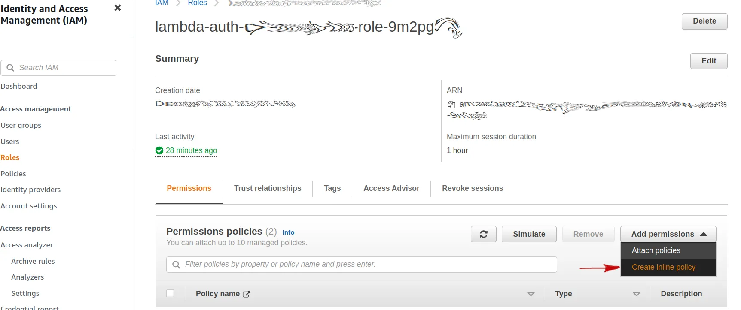Sort by Policy name column arrow
741x310 pixels.
(531, 294)
